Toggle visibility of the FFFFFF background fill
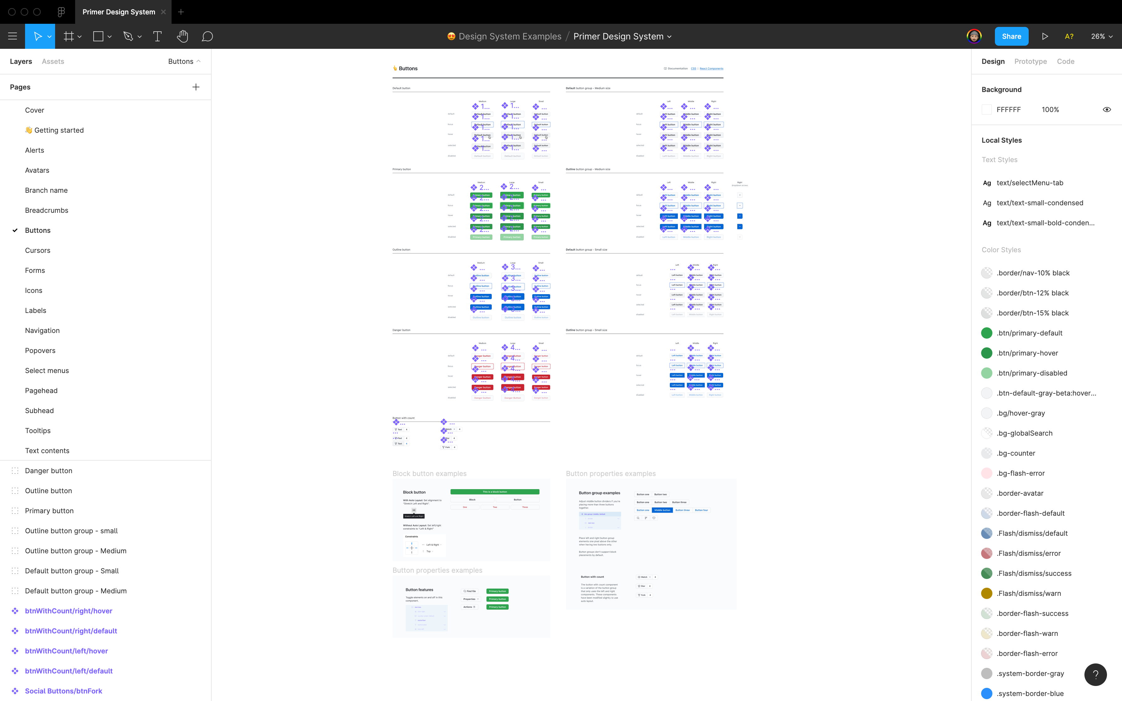1122x701 pixels. click(x=1107, y=110)
